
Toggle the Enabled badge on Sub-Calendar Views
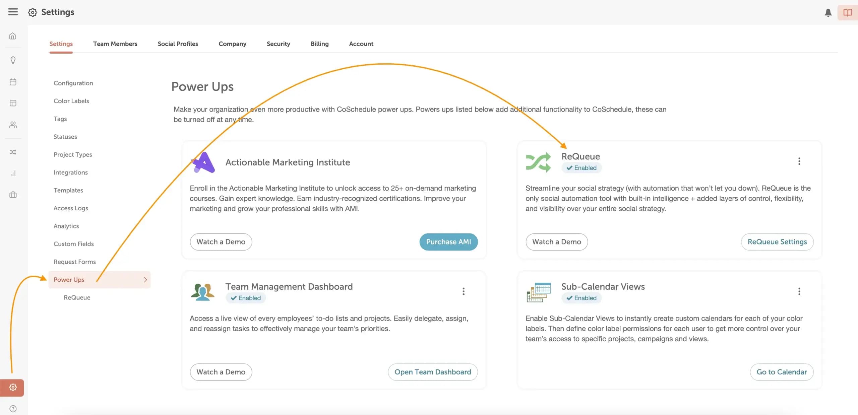tap(581, 298)
